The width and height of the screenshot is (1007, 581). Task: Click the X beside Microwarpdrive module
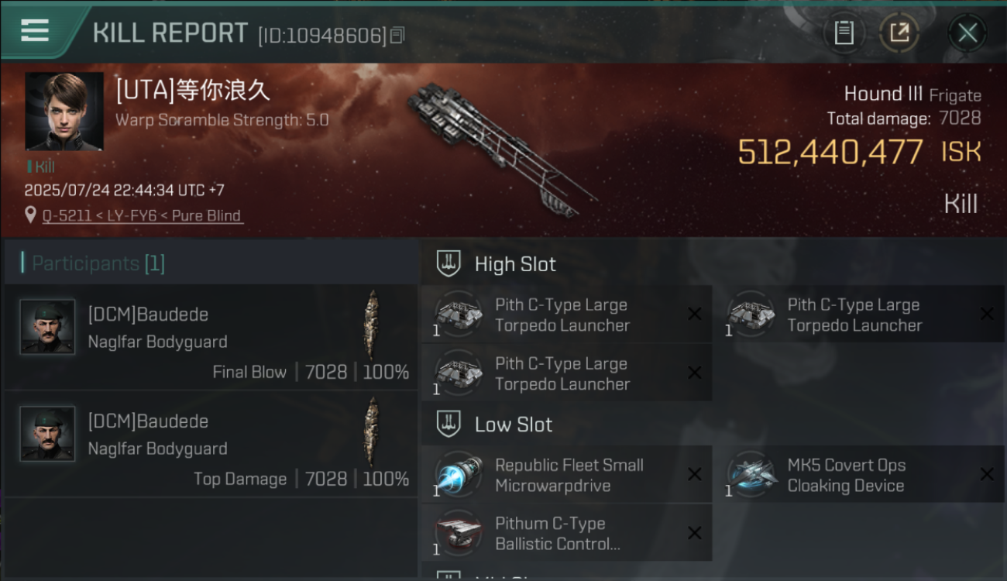tap(695, 474)
